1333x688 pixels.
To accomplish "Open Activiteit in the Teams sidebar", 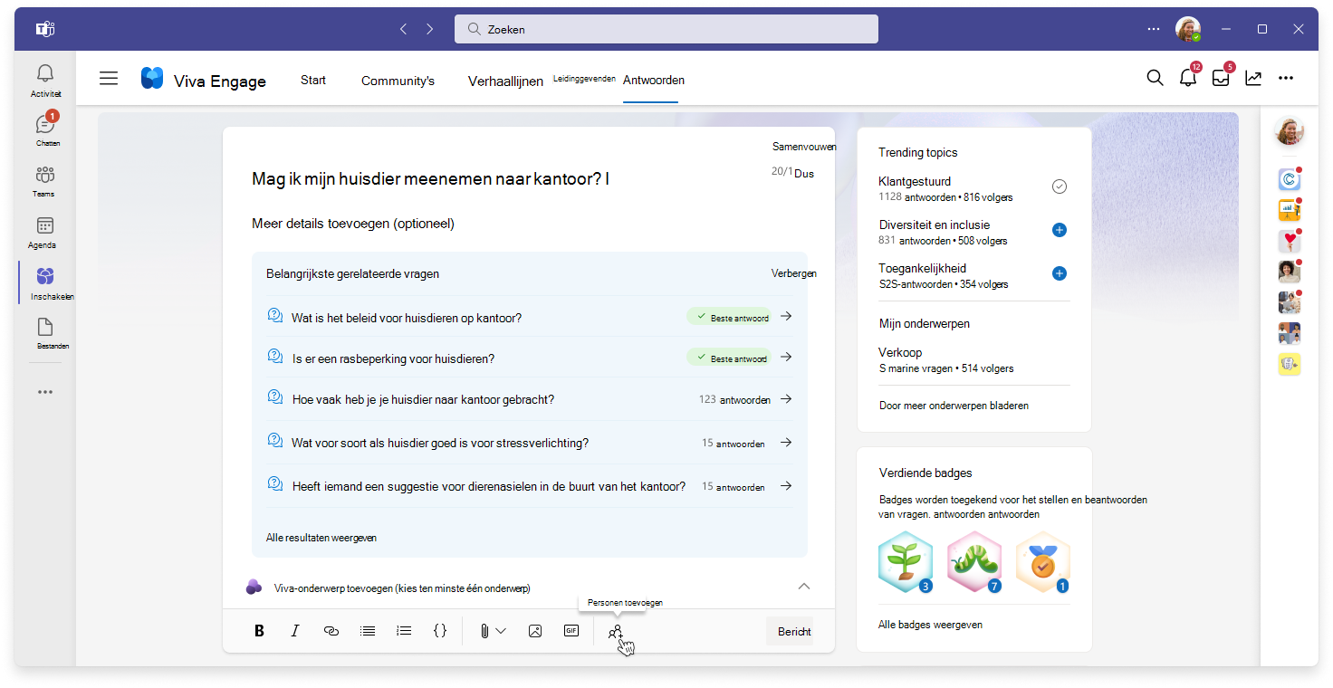I will pos(45,81).
